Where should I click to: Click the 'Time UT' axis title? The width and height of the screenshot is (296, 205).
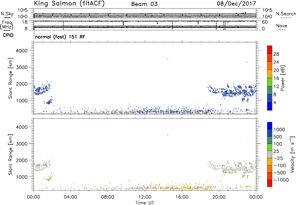145,203
